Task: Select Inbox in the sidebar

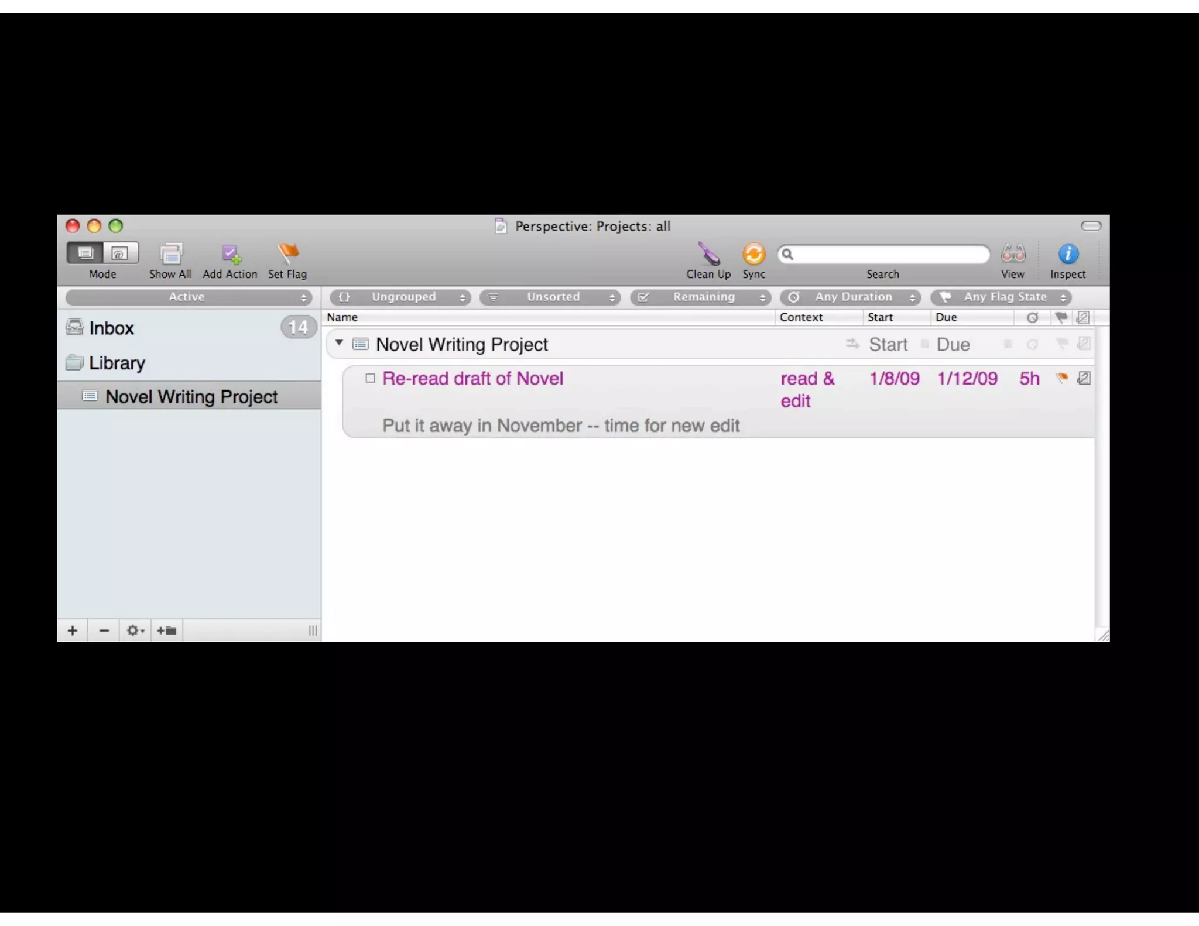Action: point(112,328)
